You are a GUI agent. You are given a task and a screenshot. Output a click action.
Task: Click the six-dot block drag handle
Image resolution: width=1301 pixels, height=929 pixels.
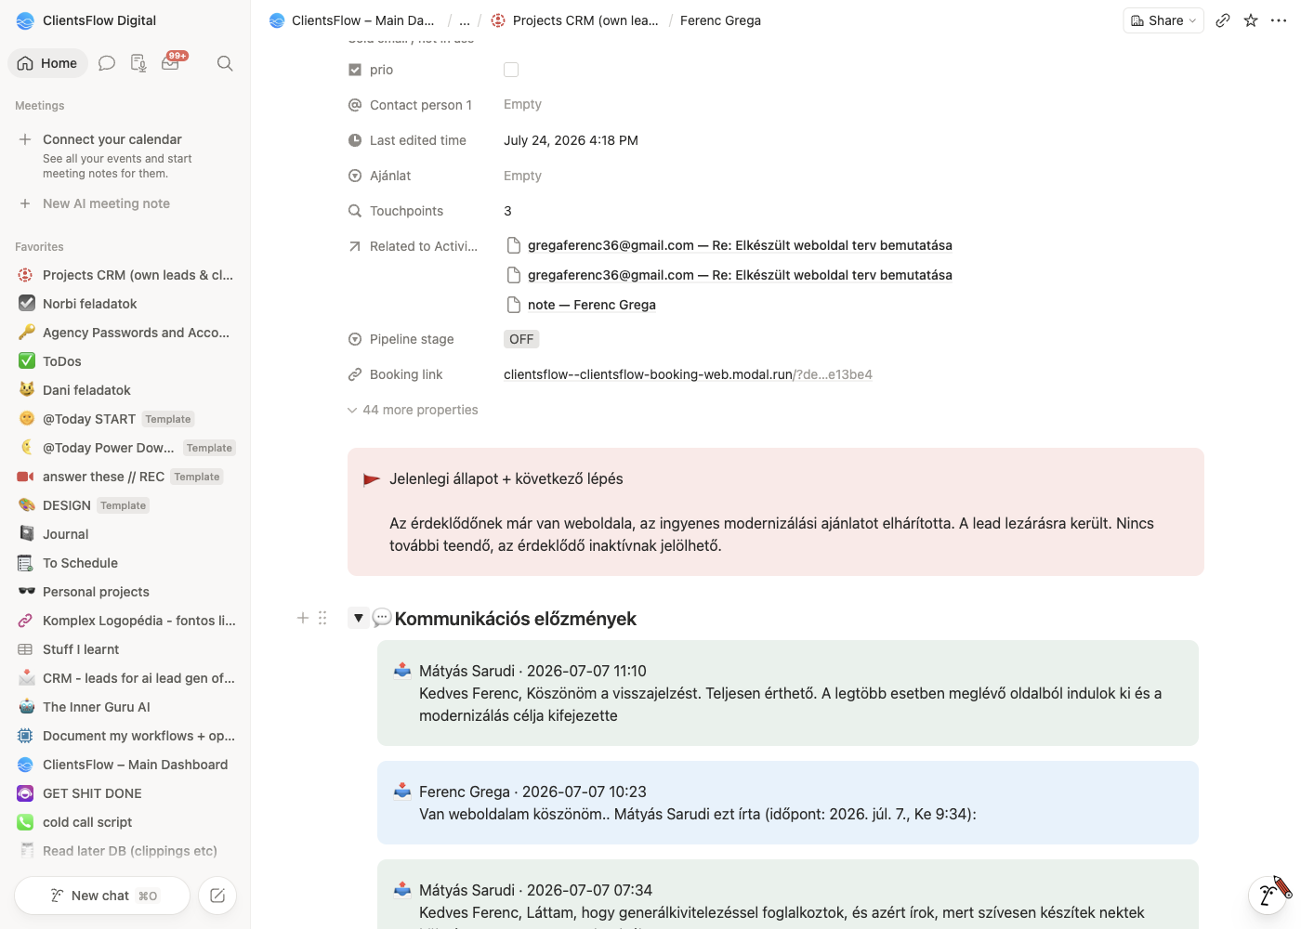(x=322, y=618)
